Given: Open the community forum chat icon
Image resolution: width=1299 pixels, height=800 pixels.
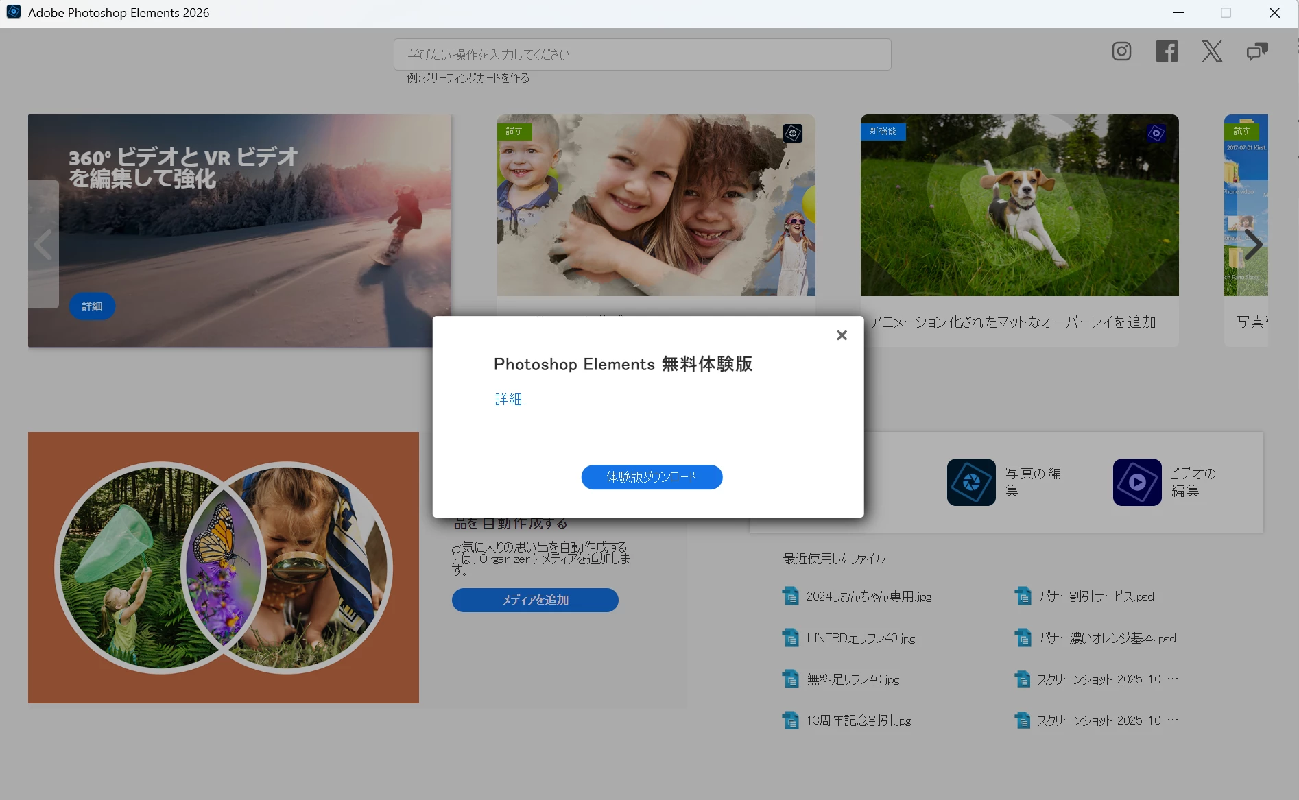Looking at the screenshot, I should [1257, 51].
